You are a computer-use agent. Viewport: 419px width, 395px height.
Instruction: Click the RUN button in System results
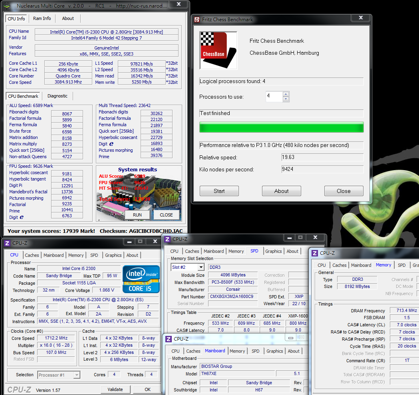coord(137,215)
